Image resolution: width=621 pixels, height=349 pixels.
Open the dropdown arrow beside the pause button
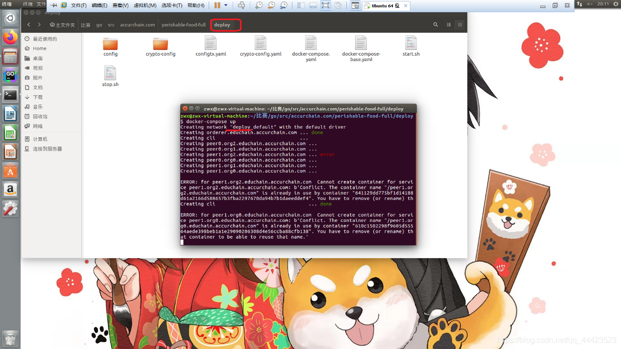tap(226, 5)
